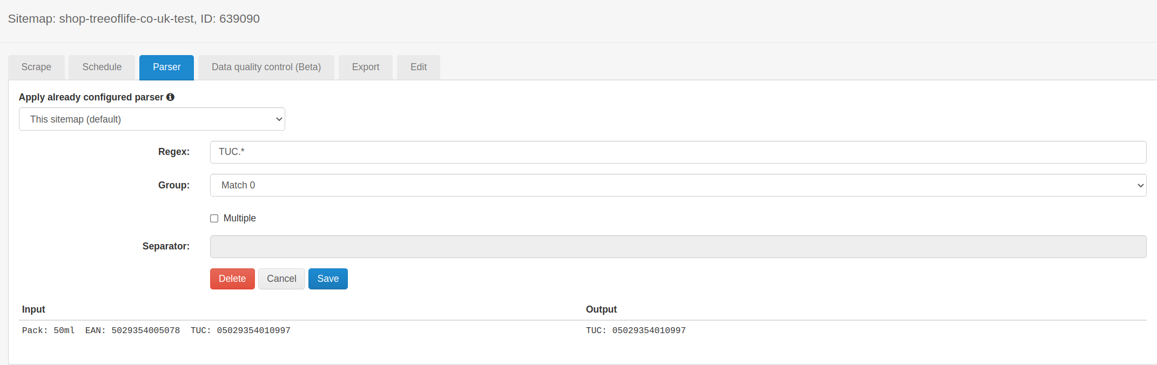Click the Separator text field
This screenshot has width=1157, height=365.
click(x=678, y=247)
